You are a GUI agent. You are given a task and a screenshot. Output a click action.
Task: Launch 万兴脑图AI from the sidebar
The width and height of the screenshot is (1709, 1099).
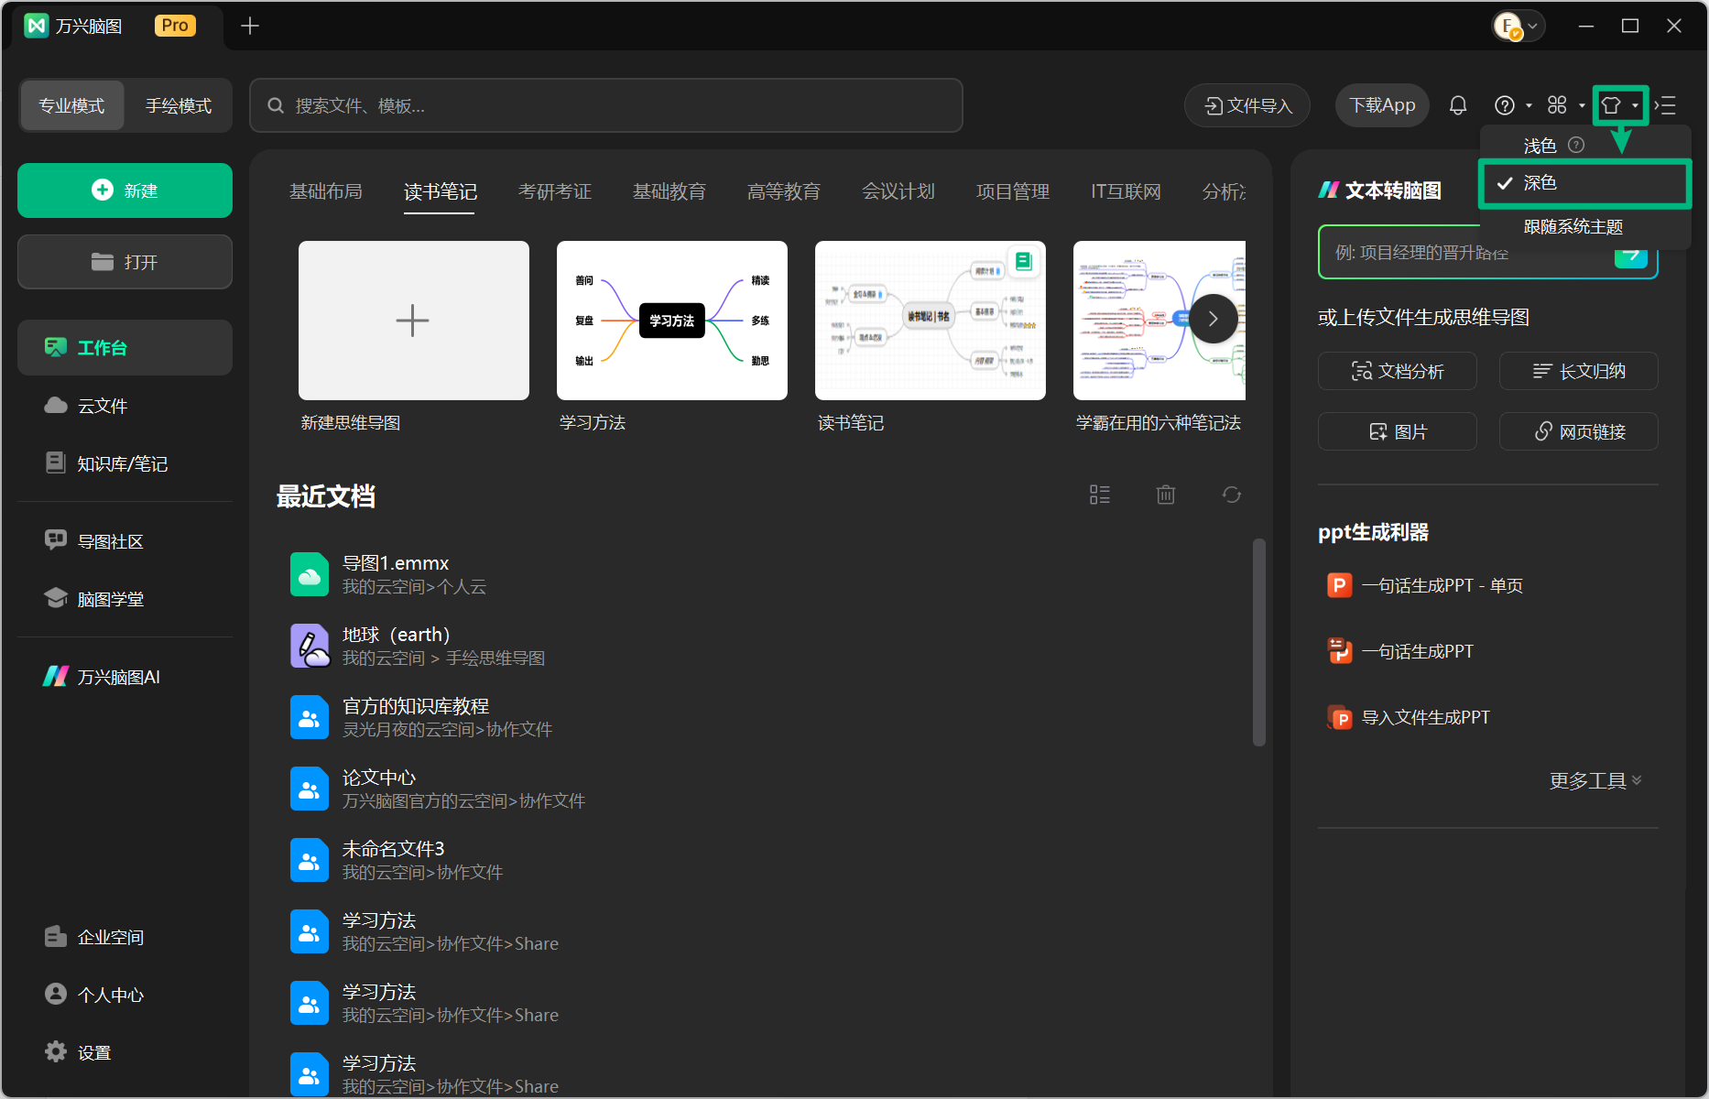(x=125, y=677)
